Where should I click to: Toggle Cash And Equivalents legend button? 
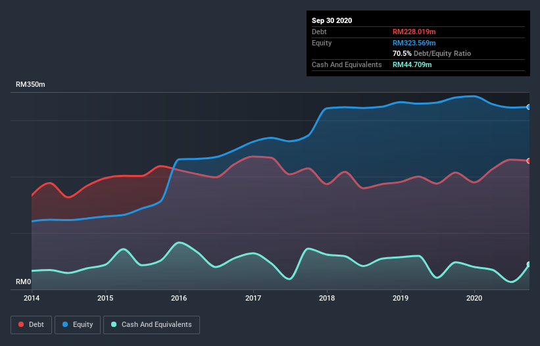point(151,325)
